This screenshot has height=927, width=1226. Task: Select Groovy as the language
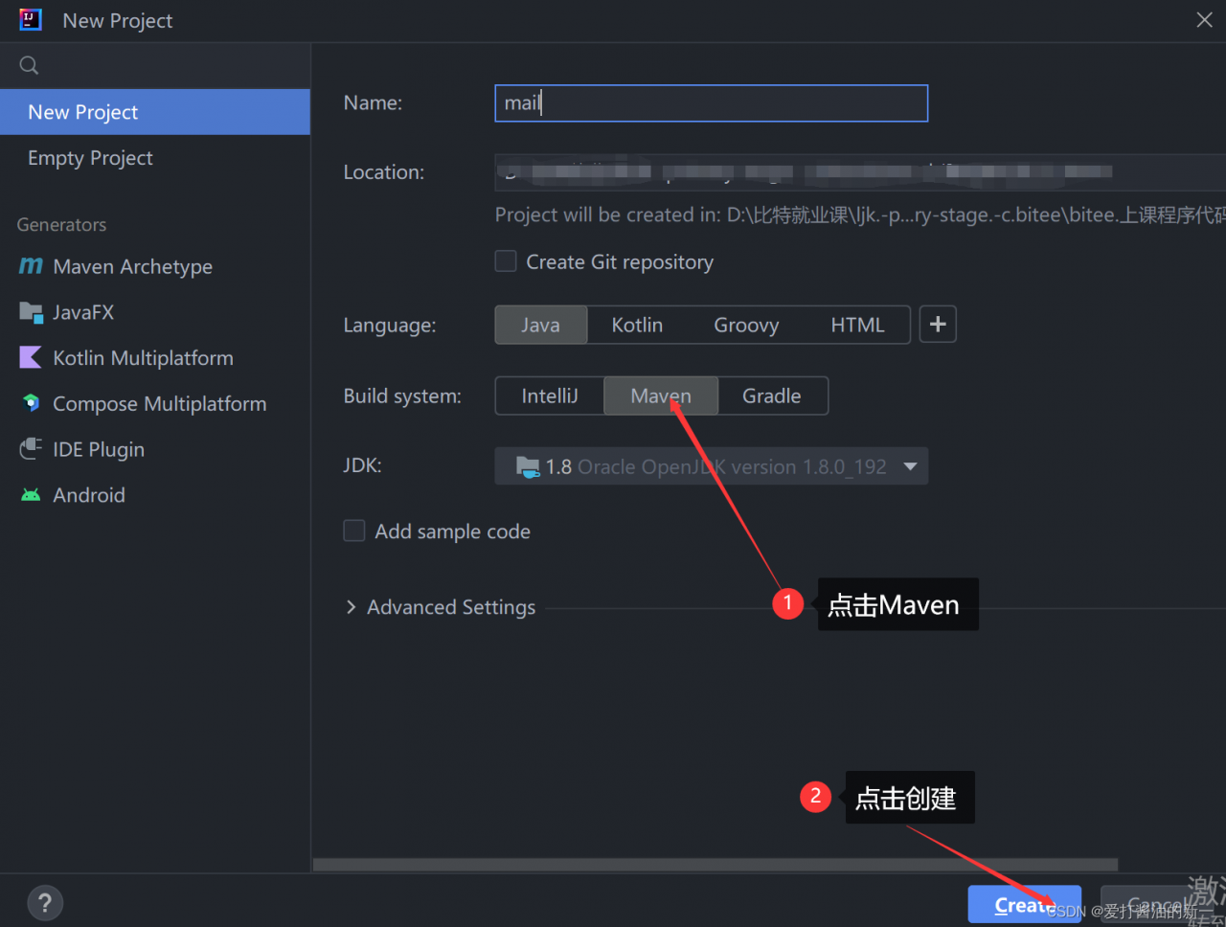coord(746,325)
